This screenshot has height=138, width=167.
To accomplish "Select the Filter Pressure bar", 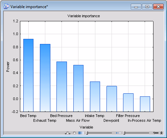I will point(128,102).
